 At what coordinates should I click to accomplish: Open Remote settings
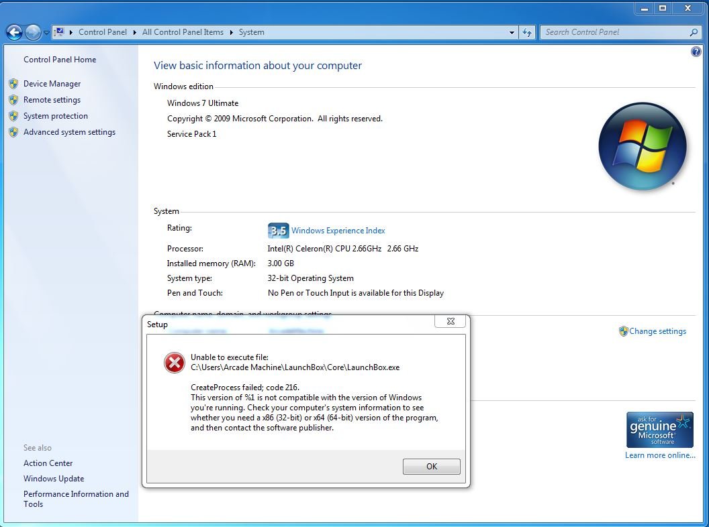click(52, 100)
